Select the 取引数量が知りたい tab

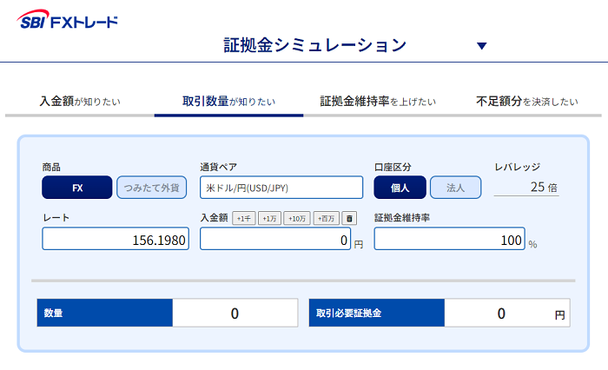click(228, 102)
